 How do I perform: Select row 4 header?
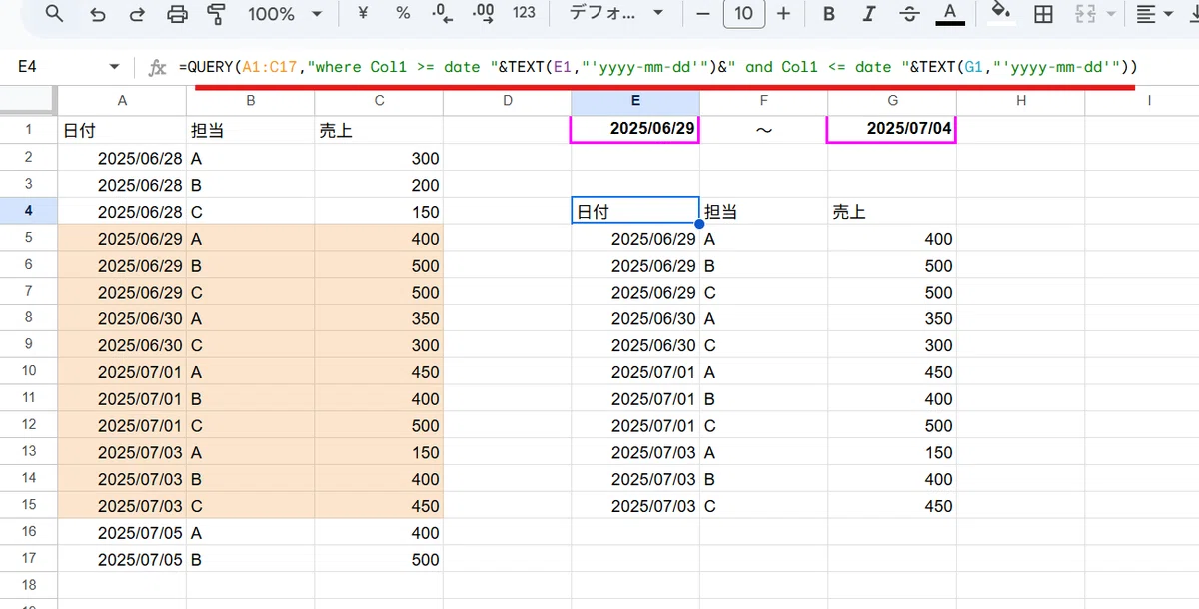(28, 211)
